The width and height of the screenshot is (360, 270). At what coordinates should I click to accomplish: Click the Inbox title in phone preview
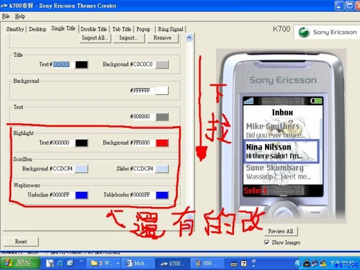pos(282,112)
